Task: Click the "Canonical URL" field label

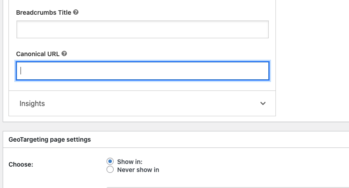Action: [x=38, y=53]
